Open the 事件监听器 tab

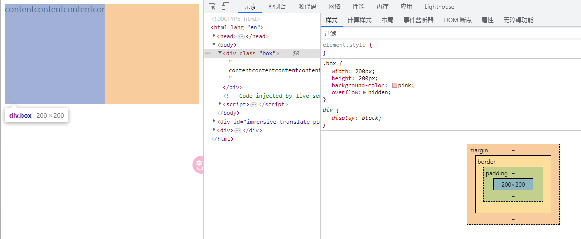418,20
